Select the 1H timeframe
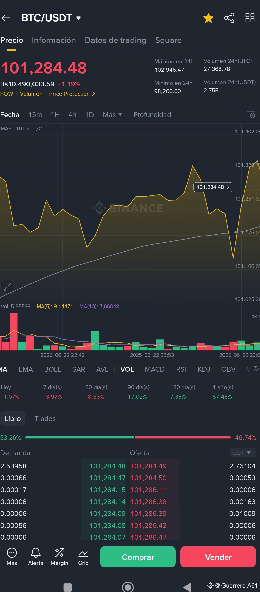 coord(55,115)
